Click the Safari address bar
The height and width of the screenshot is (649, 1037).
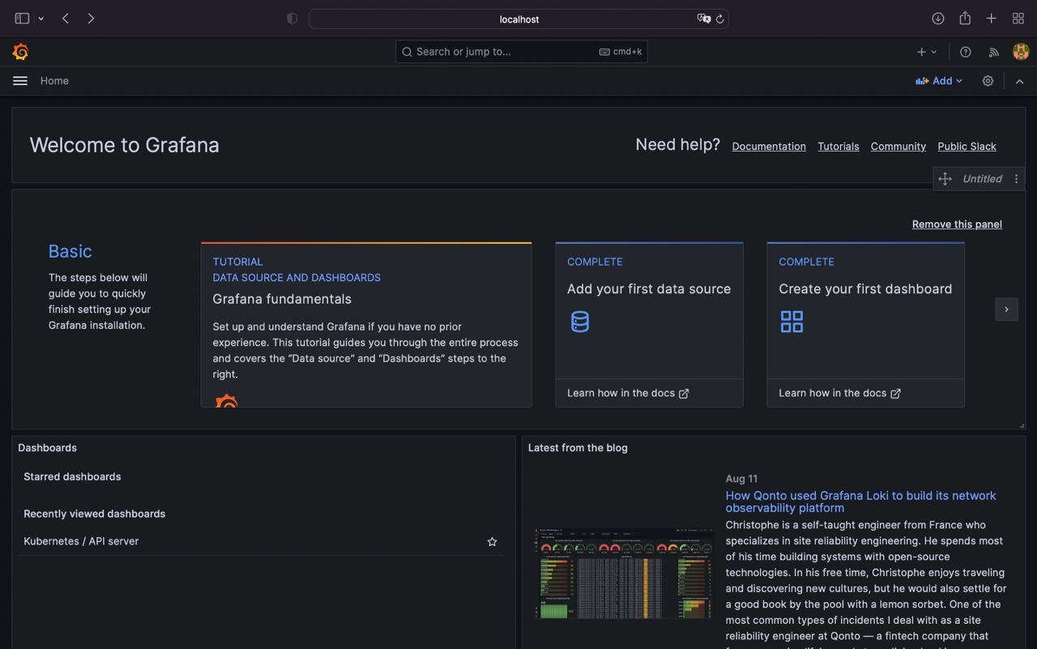pos(518,19)
